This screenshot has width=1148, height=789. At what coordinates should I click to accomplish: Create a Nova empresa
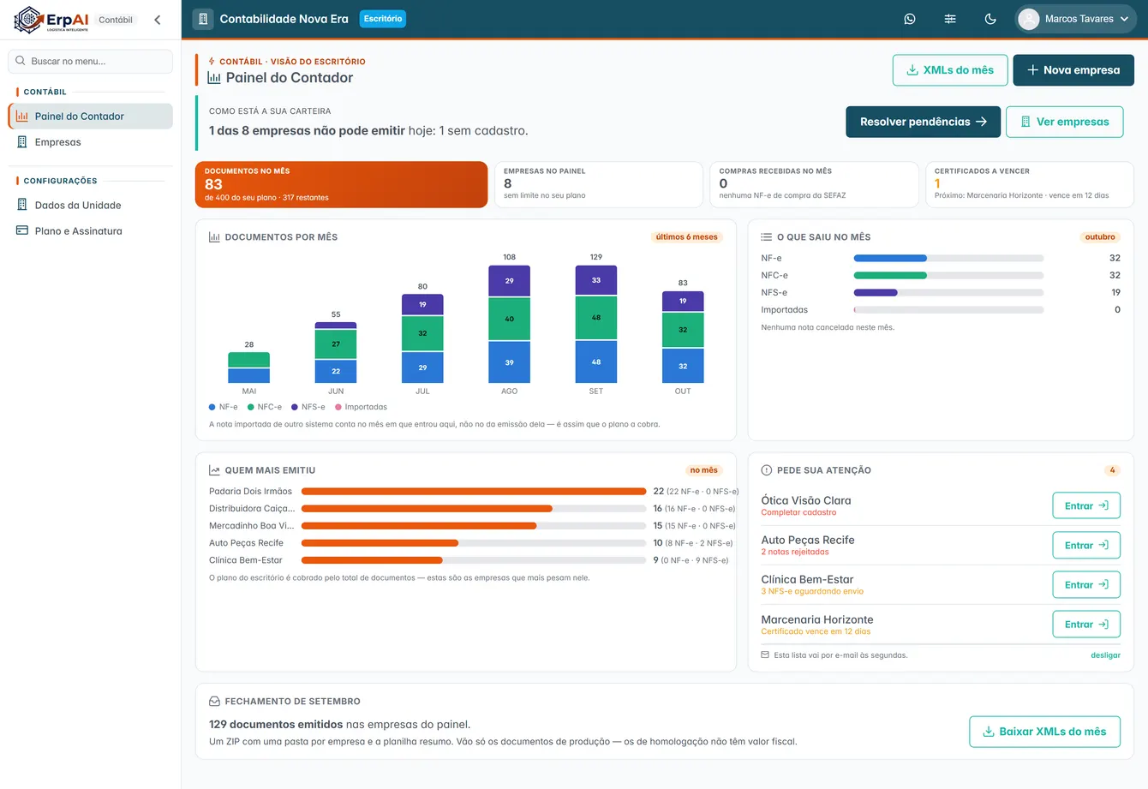click(x=1073, y=70)
